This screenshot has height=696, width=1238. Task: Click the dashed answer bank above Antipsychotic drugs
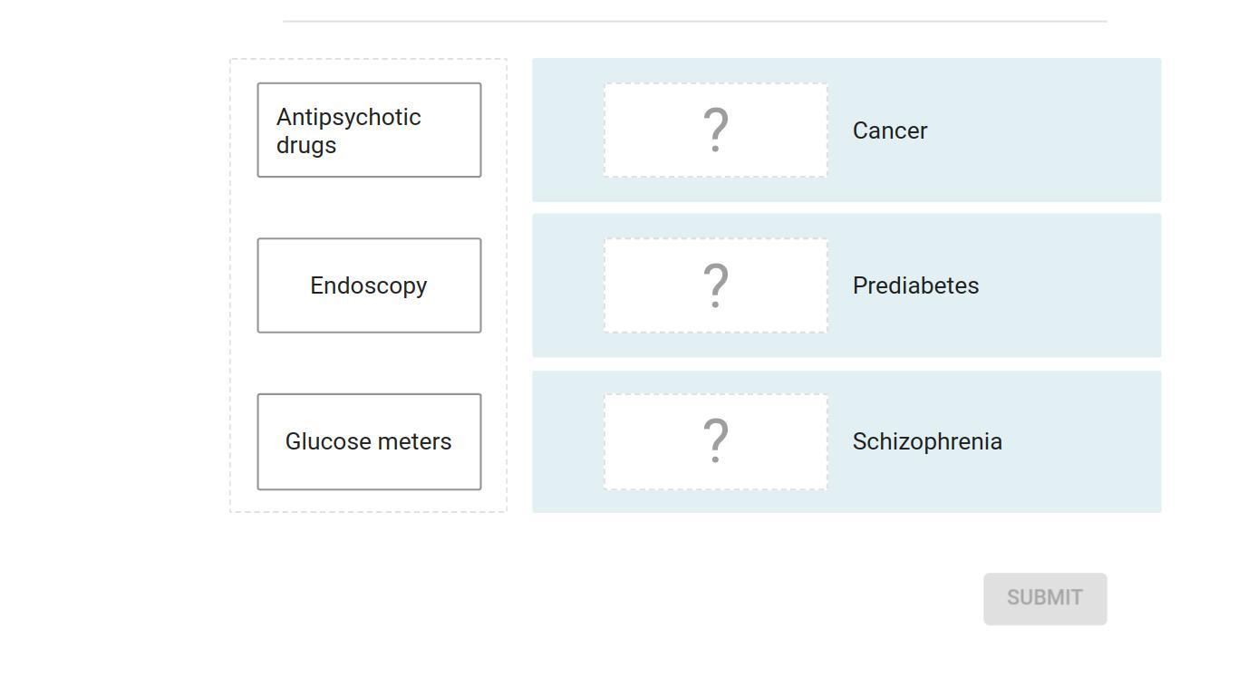pos(369,71)
